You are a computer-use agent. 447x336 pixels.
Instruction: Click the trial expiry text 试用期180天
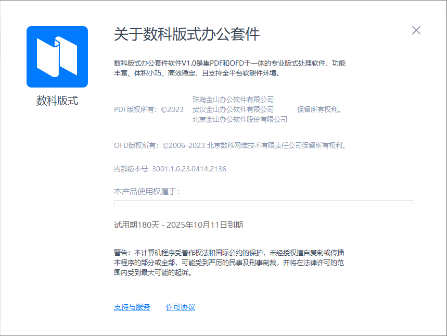pos(136,225)
